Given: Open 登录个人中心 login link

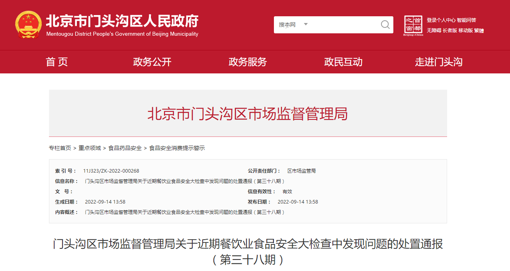Looking at the screenshot, I should pyautogui.click(x=441, y=20).
